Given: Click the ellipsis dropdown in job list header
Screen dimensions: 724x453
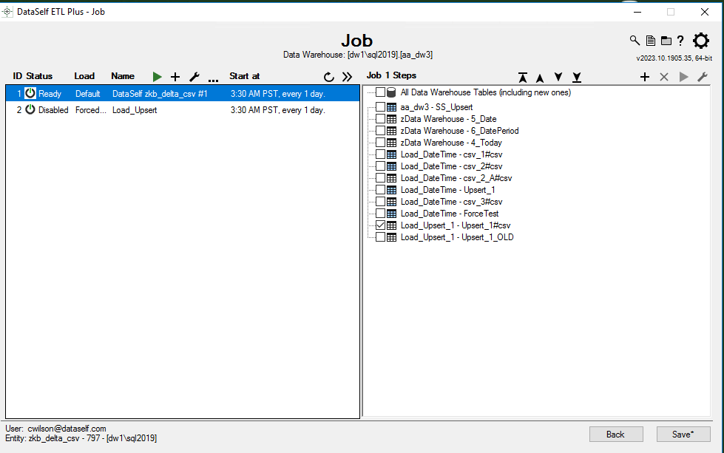Looking at the screenshot, I should tap(213, 78).
